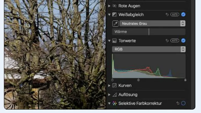Click the Selektive Farbkorrektur color dots icon

(114, 103)
